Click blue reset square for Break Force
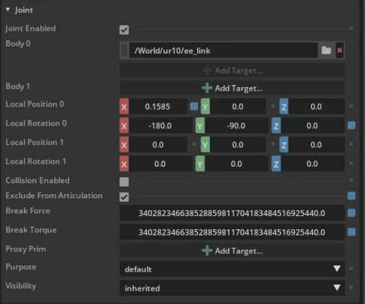The height and width of the screenshot is (304, 365). [x=351, y=213]
